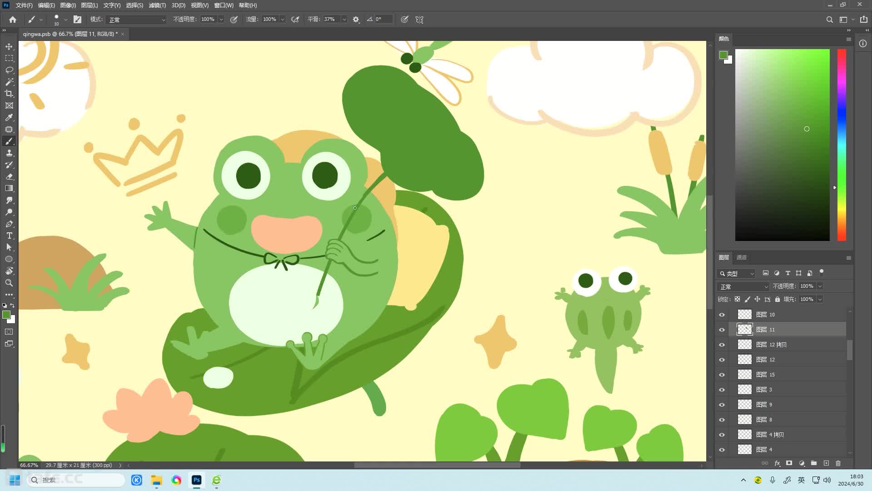Expand layer fill 100% dropdown
Viewport: 872px width, 491px height.
pos(820,299)
